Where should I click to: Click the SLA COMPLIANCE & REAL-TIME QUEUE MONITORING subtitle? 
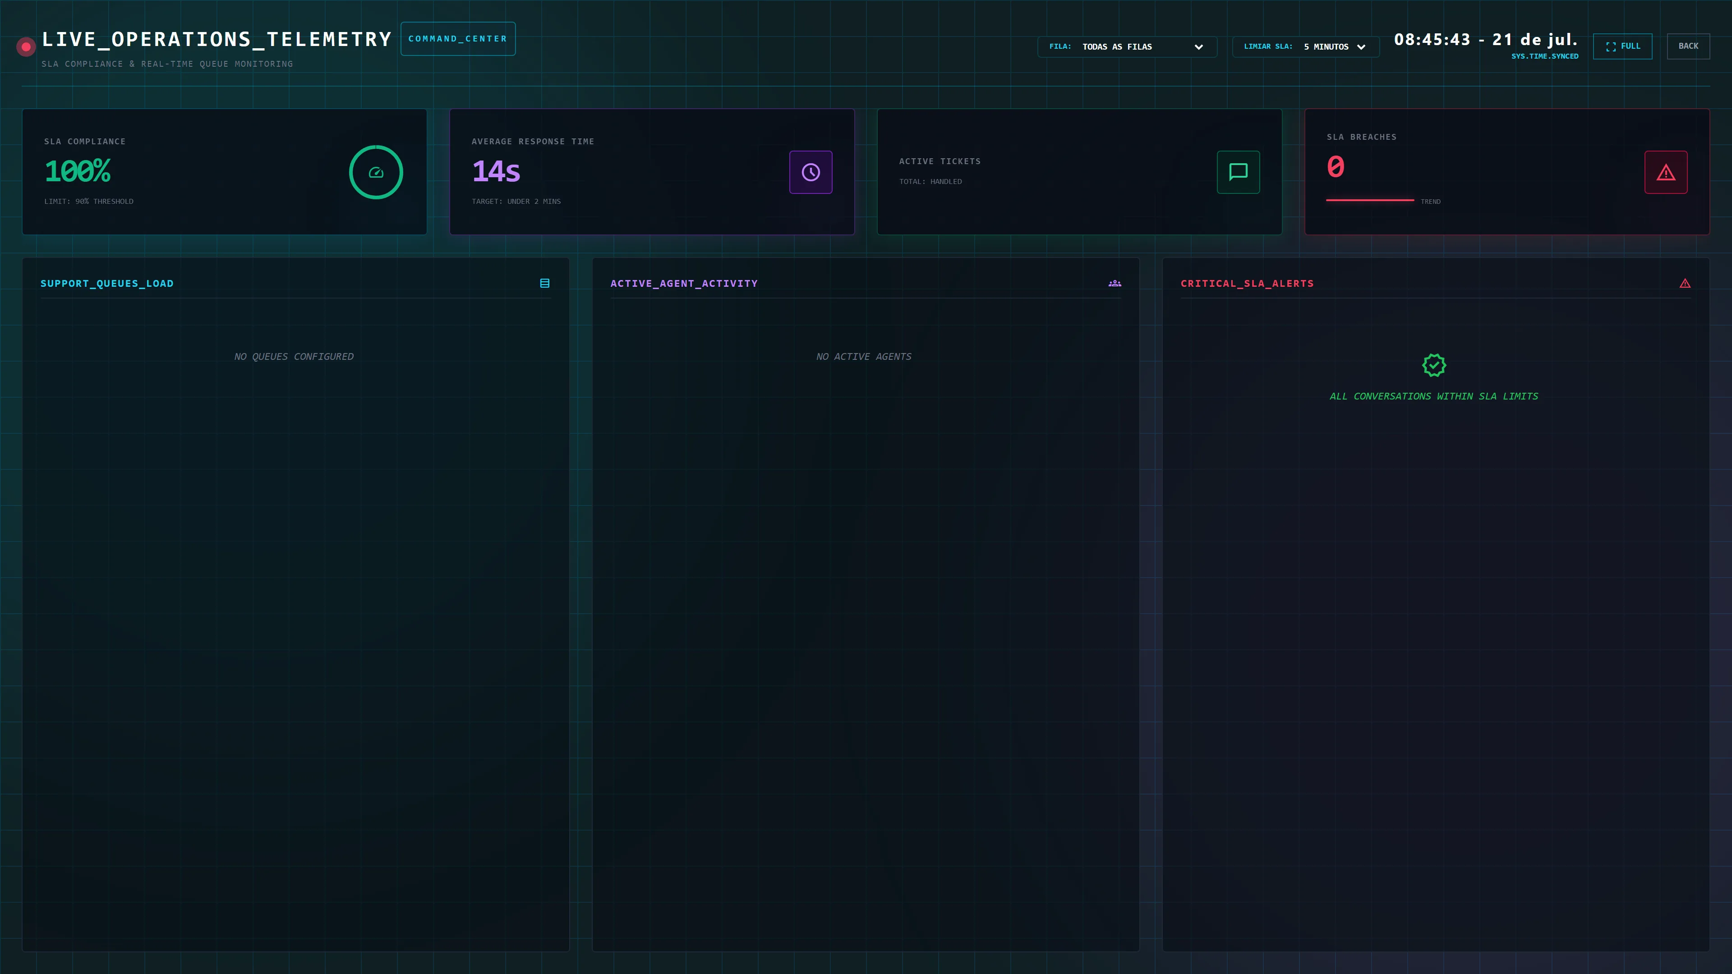(167, 64)
